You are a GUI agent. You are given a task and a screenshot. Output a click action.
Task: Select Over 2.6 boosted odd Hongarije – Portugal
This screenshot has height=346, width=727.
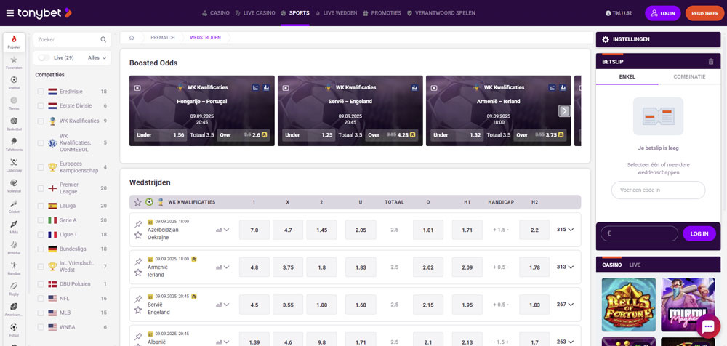244,135
